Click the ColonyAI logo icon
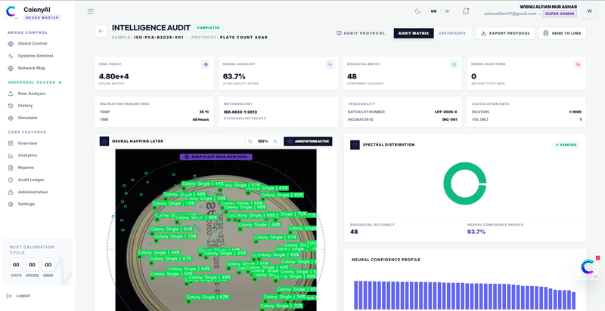 tap(11, 11)
